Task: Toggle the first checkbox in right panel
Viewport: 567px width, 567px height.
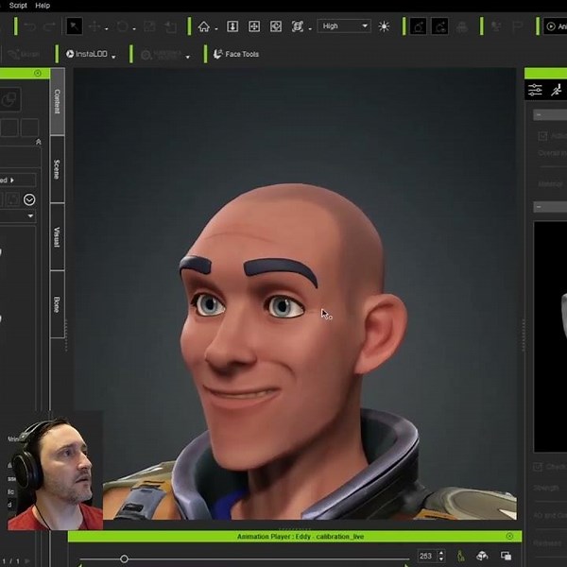Action: click(x=542, y=136)
